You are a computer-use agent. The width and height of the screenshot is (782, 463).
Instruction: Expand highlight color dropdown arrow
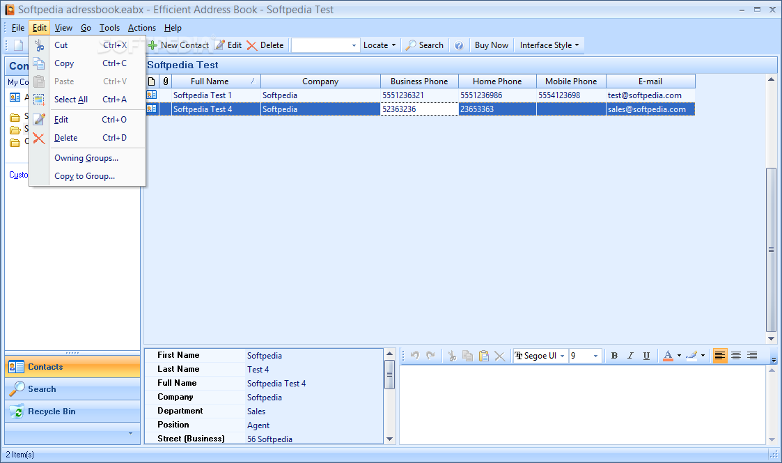pyautogui.click(x=703, y=356)
